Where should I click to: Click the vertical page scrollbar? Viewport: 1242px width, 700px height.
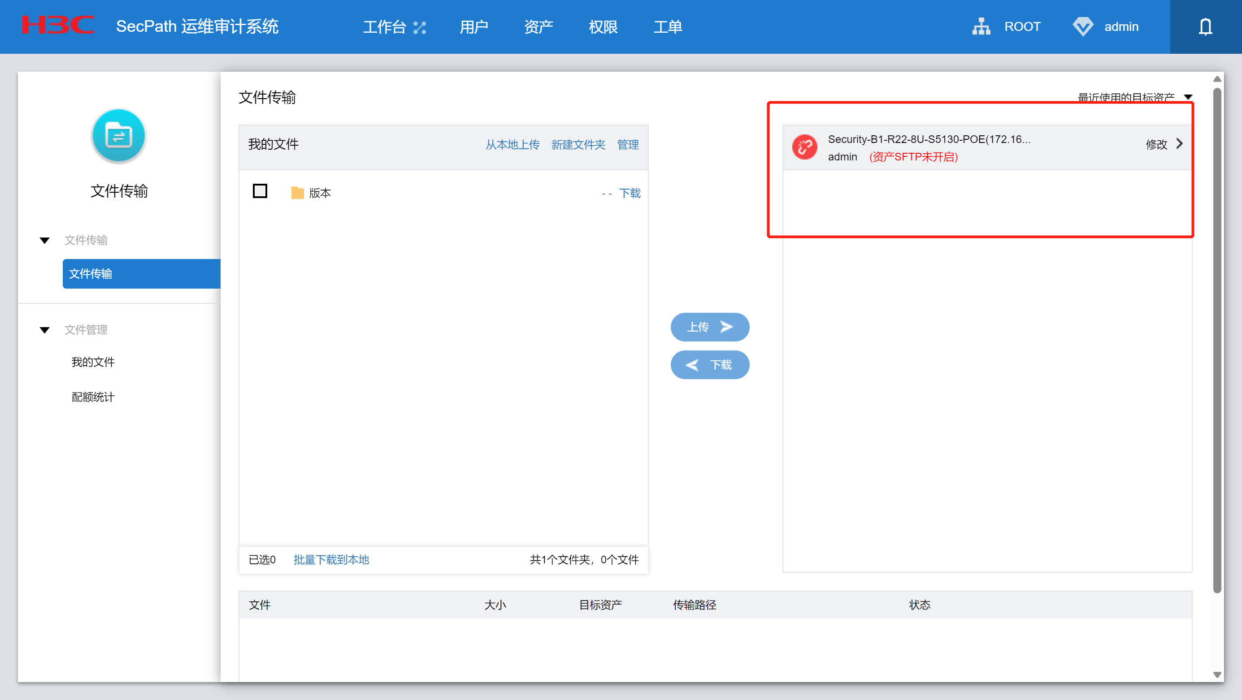click(1217, 337)
